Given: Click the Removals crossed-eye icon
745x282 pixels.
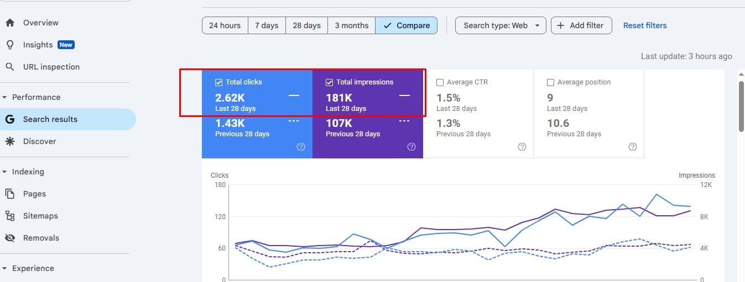Looking at the screenshot, I should pyautogui.click(x=9, y=238).
